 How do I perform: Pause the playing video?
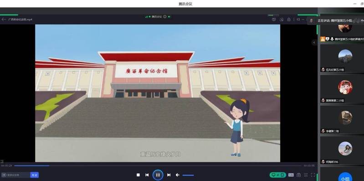158,175
